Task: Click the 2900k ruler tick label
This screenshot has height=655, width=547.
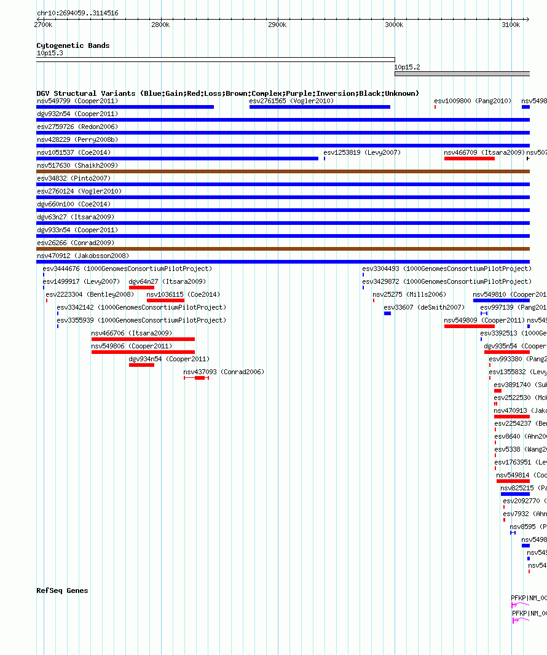Action: [x=277, y=25]
